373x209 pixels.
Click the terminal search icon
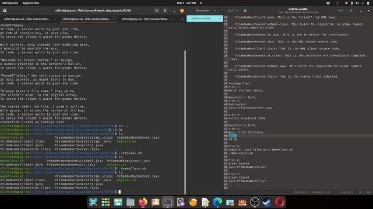(x=157, y=10)
